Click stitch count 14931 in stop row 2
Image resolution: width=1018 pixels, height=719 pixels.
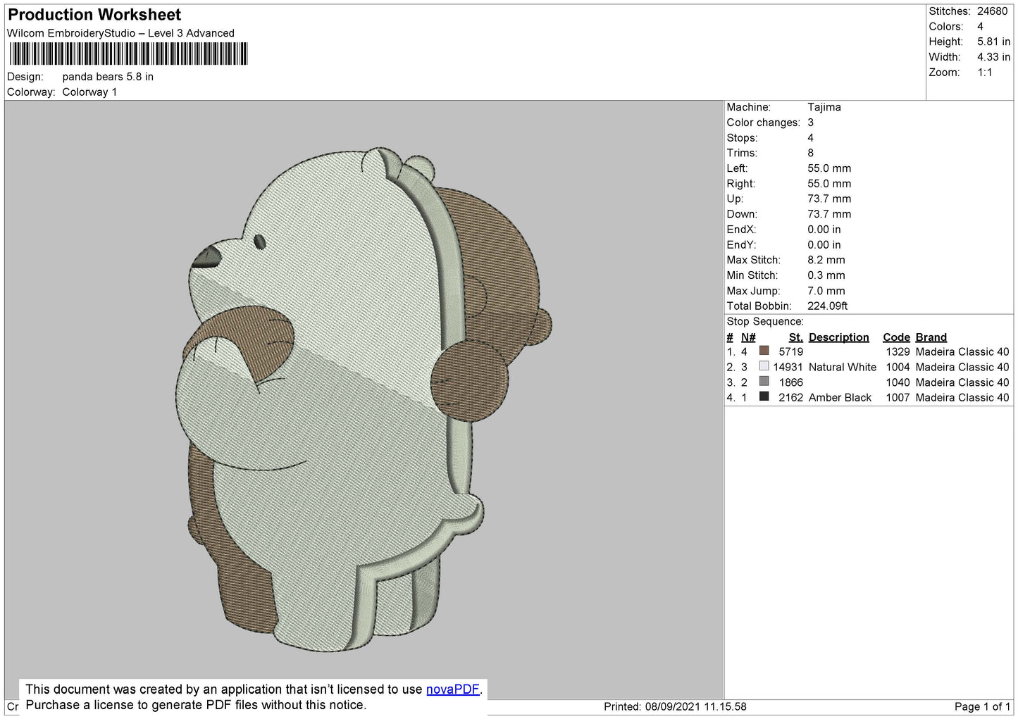[x=788, y=367]
